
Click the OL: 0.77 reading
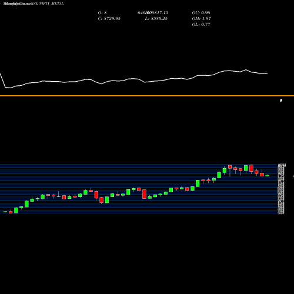tap(201, 25)
